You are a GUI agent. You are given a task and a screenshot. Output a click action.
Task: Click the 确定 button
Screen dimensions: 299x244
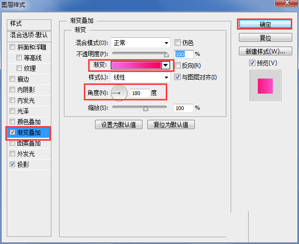[265, 24]
